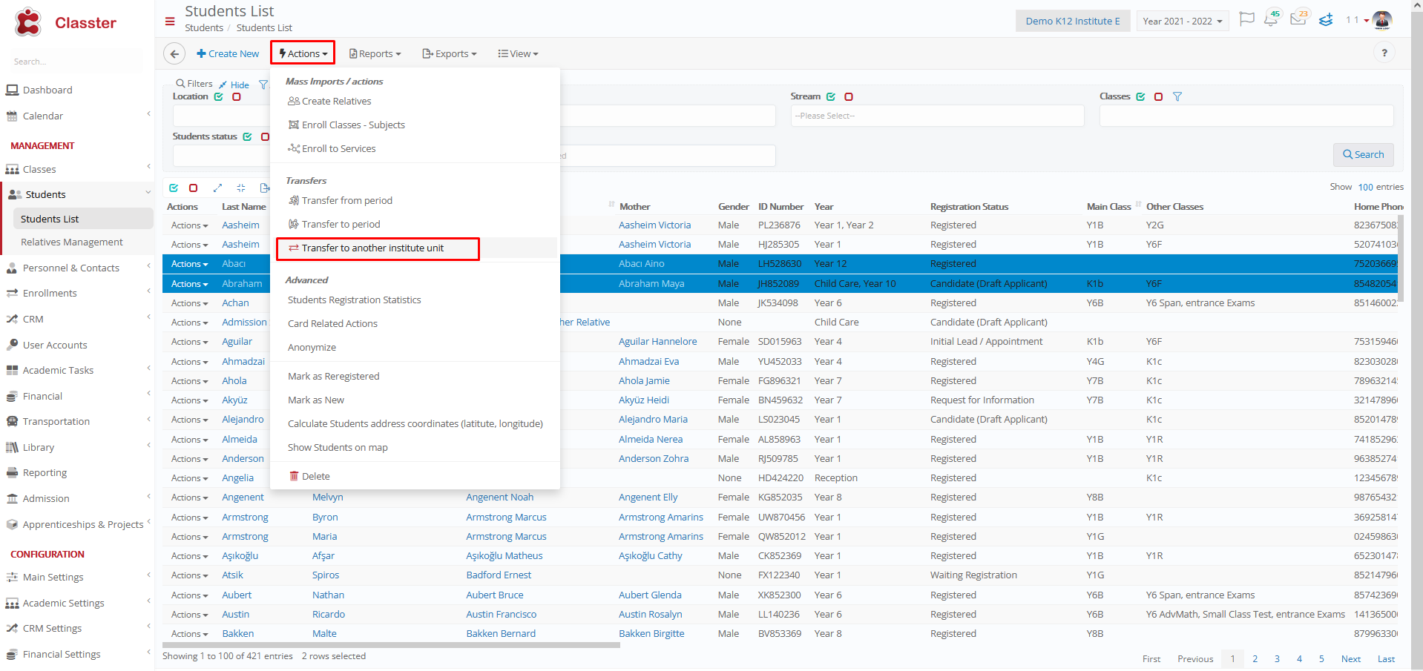Deselect all rows with red box above table
The width and height of the screenshot is (1423, 671).
(x=194, y=188)
